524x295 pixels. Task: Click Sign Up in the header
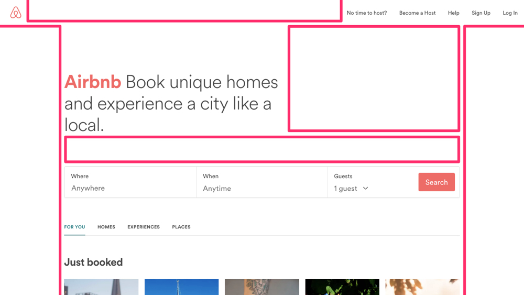(481, 13)
